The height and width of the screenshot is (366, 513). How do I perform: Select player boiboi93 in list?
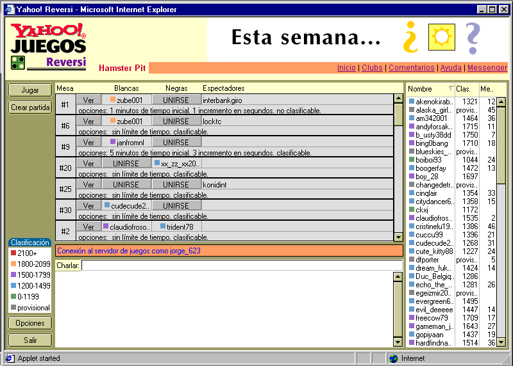tap(451, 160)
